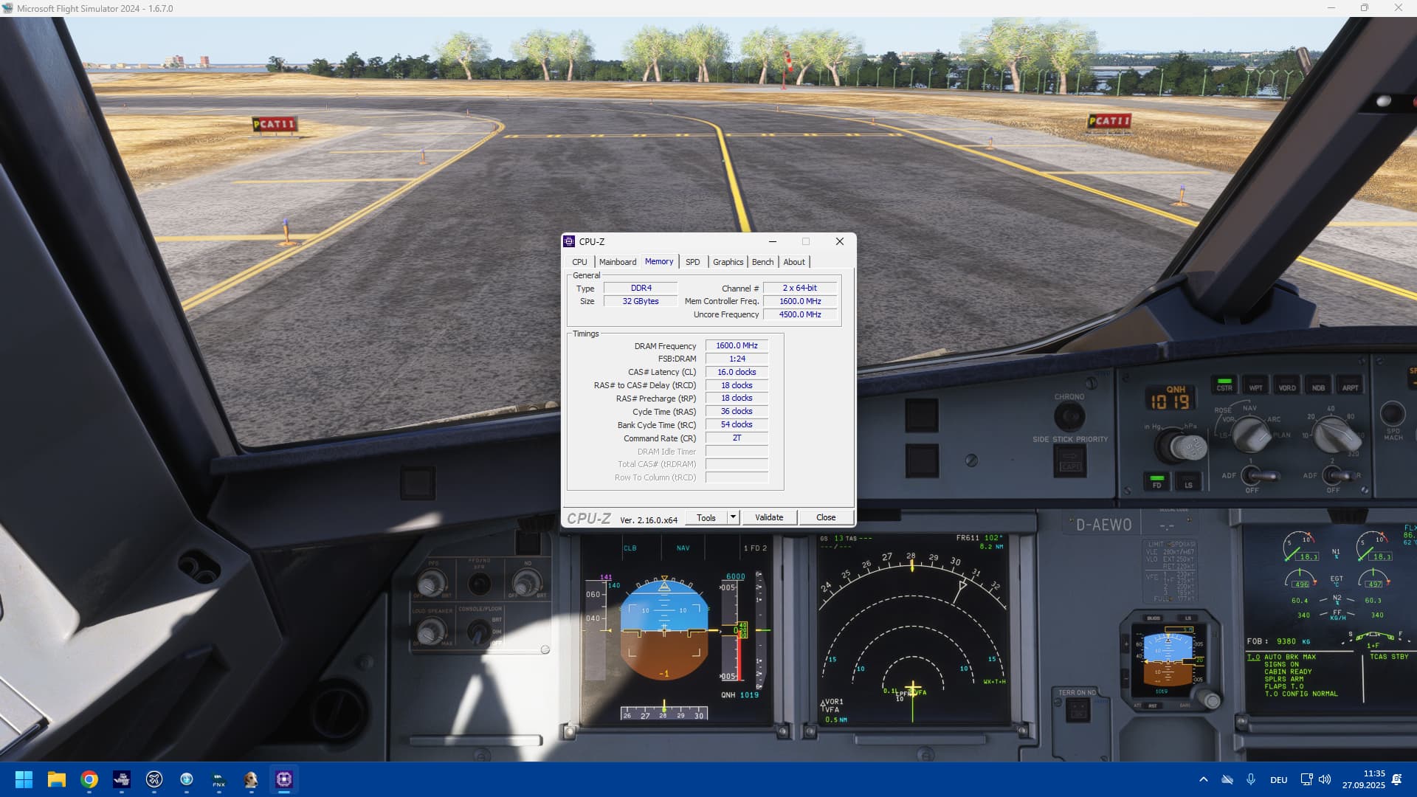
Task: Click the cloud sync tray icon
Action: [x=1227, y=779]
